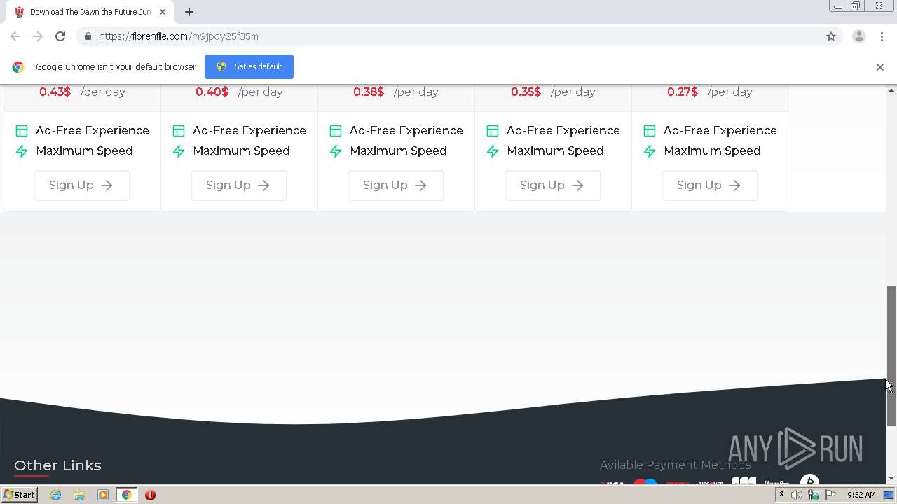Switch to Chrome taskbar button

[x=126, y=495]
